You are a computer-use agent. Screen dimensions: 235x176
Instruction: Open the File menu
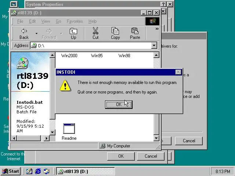[x=20, y=21]
